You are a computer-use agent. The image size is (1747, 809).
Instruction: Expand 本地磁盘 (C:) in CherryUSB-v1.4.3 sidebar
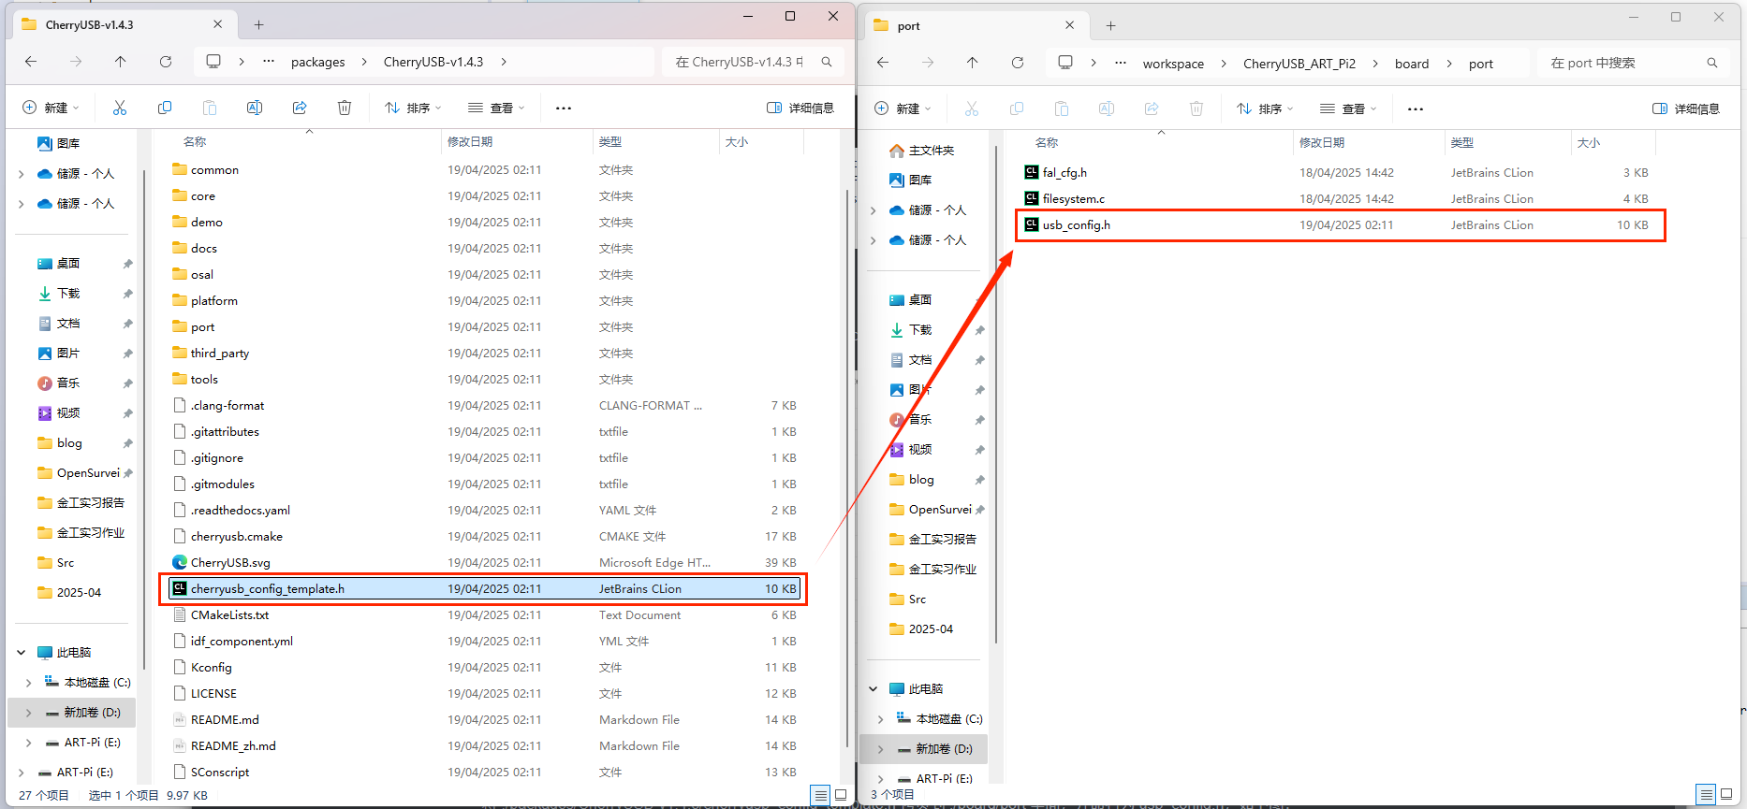click(x=29, y=683)
